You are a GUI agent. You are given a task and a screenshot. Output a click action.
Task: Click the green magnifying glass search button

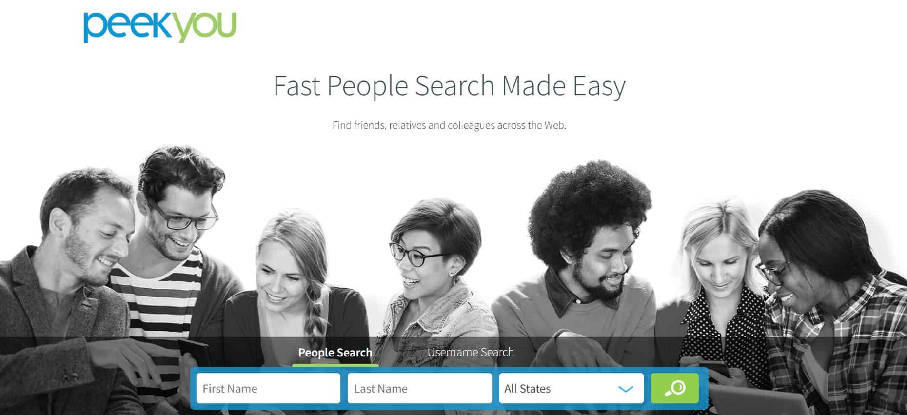(674, 388)
